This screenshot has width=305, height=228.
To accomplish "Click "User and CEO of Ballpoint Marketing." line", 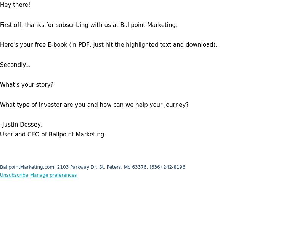I will 53,135.
